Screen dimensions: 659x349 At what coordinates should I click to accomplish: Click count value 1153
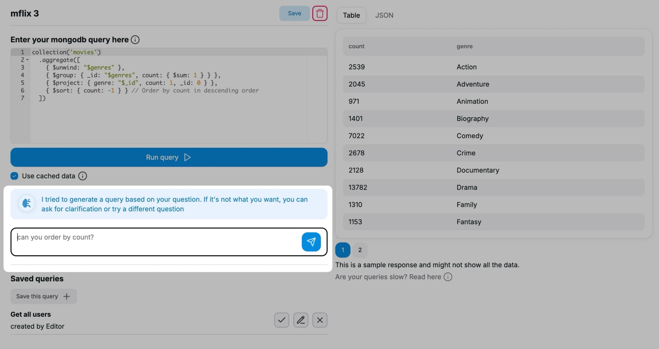pyautogui.click(x=355, y=222)
